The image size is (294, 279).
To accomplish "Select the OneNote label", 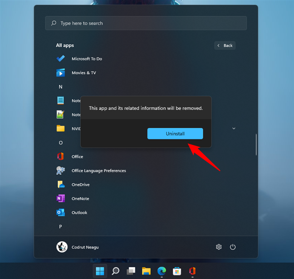I will pyautogui.click(x=80, y=199).
